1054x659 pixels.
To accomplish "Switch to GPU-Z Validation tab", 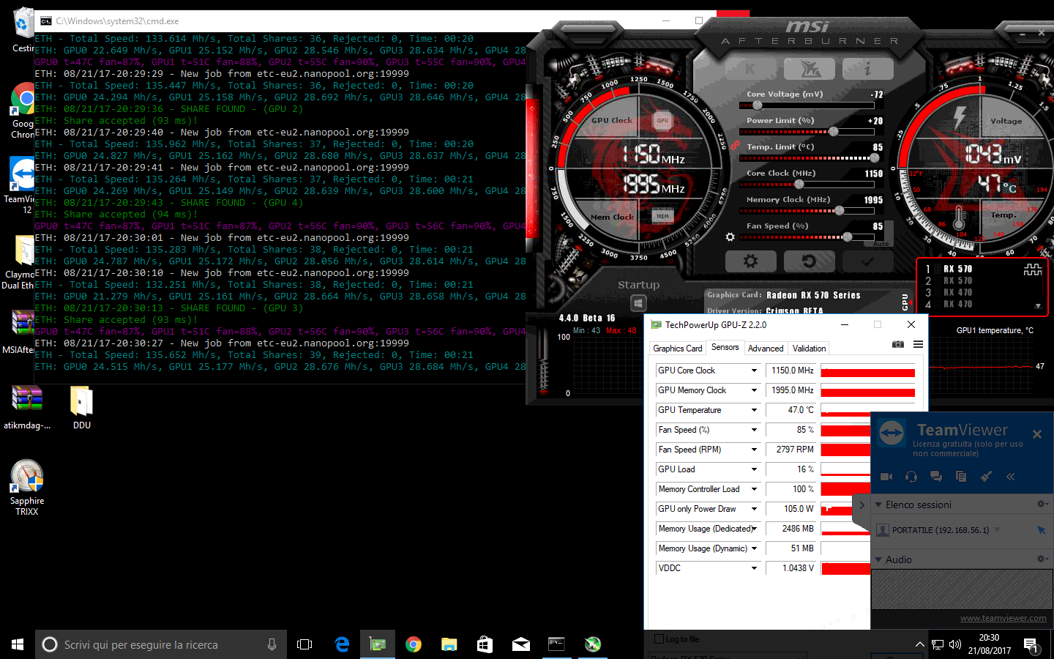I will [809, 349].
